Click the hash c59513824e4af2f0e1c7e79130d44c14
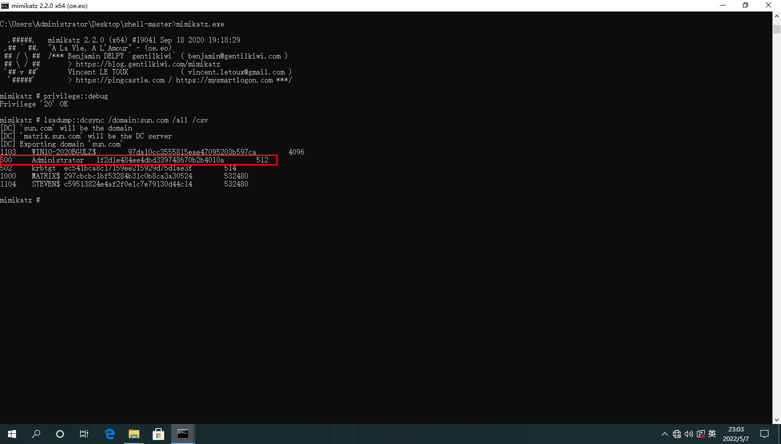 [128, 184]
